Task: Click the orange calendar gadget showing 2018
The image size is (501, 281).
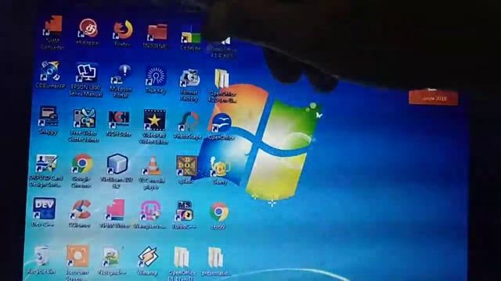Action: pos(434,98)
